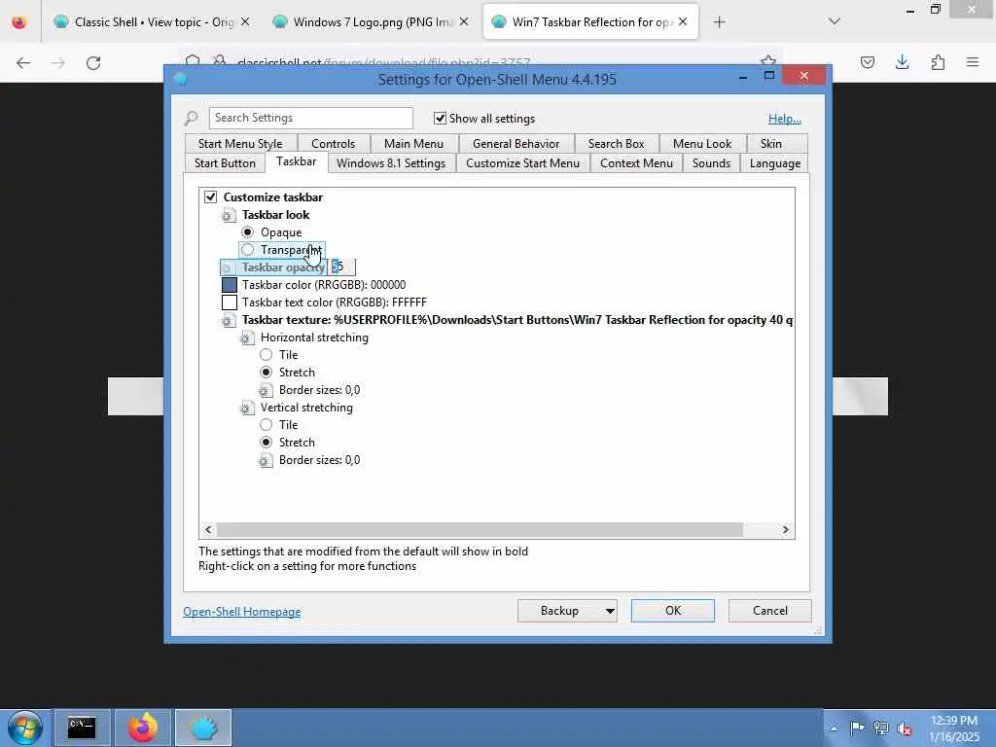The height and width of the screenshot is (747, 996).
Task: Select Stretch under Vertical stretching
Action: 267,443
